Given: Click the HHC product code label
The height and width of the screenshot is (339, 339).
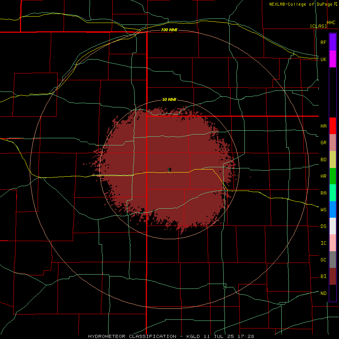Looking at the screenshot, I should pyautogui.click(x=331, y=23).
